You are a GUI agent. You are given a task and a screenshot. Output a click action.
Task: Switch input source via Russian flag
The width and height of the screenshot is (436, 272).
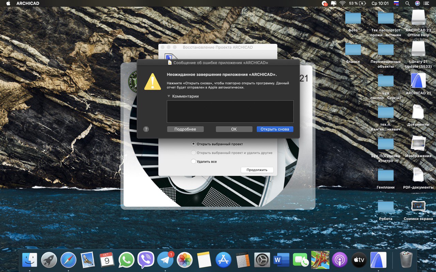point(396,3)
